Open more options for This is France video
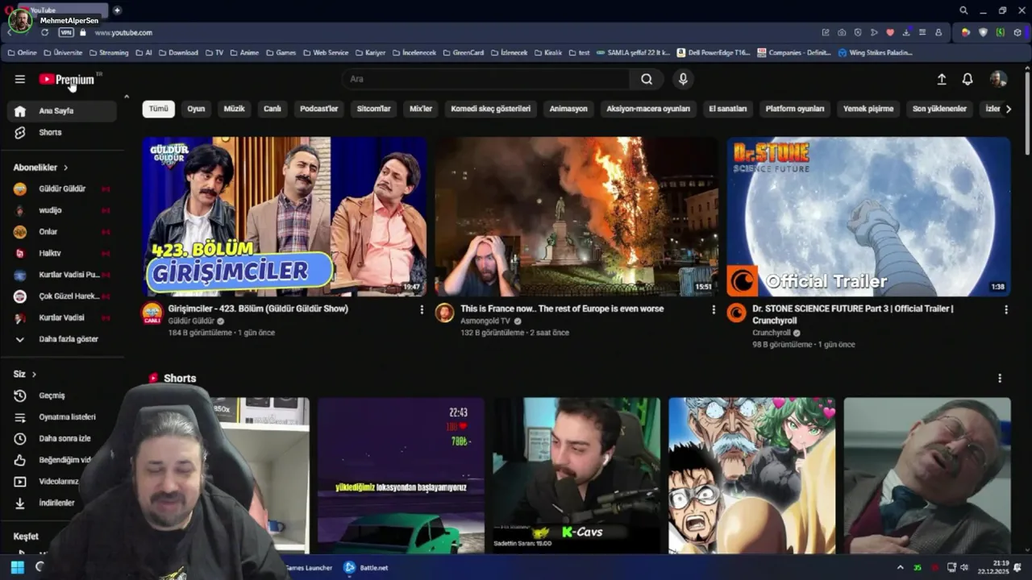 pyautogui.click(x=713, y=309)
